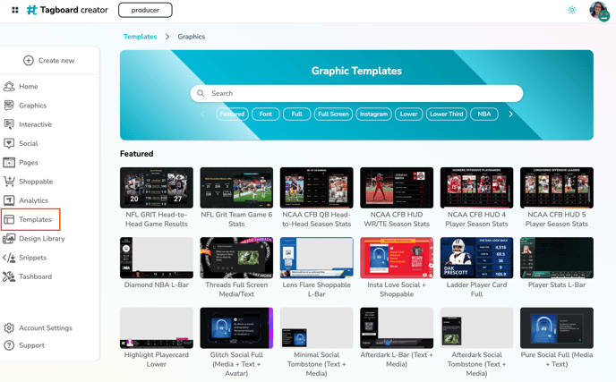Open NCAA CFB HUD WR/TE Season Stats thumbnail
616x382 pixels.
[x=397, y=188]
